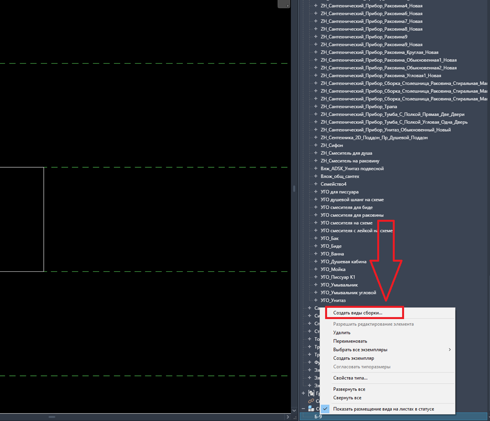490x421 pixels.
Task: Click the splitter grip between canvas and browser
Action: [x=294, y=188]
